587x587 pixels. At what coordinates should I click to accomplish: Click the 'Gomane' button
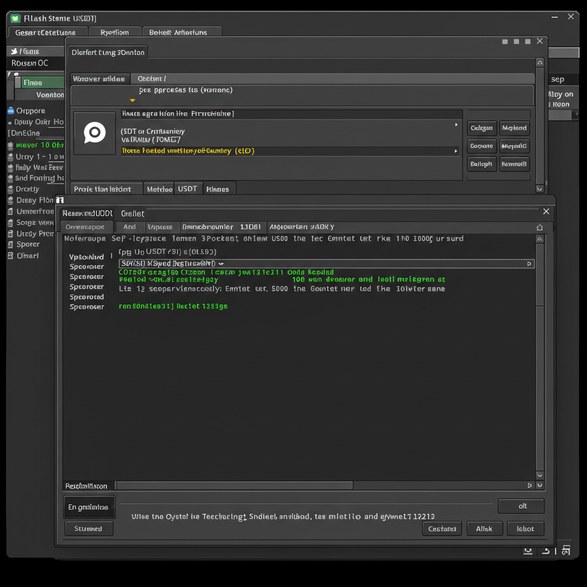pos(482,146)
